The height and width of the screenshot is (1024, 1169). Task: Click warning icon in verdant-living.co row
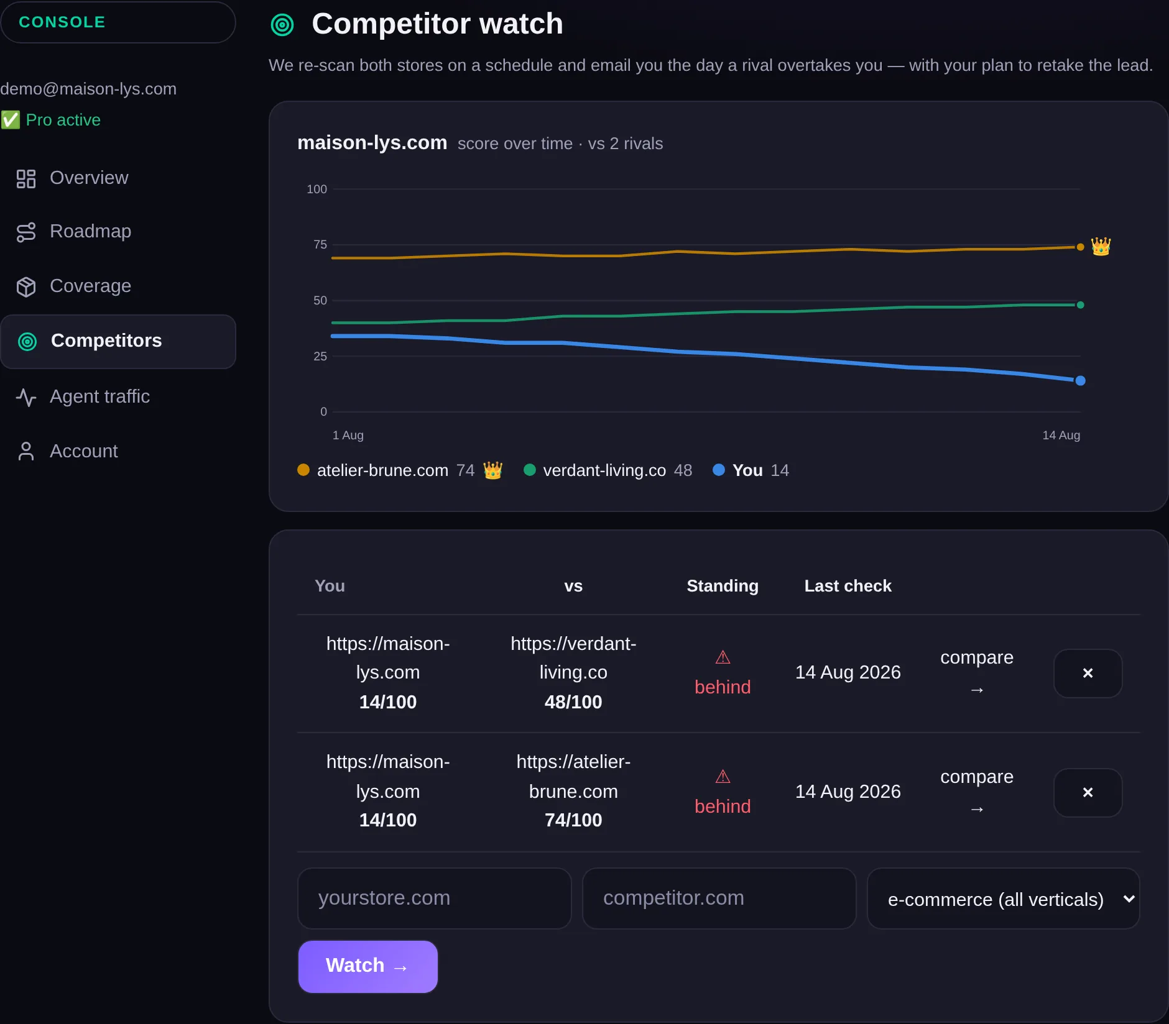point(723,657)
